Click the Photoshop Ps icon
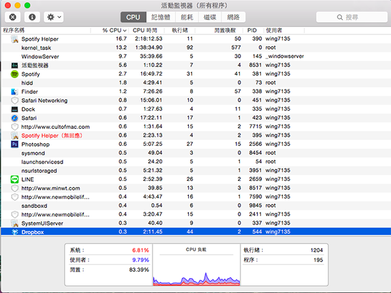This screenshot has height=293, width=391. 15,145
